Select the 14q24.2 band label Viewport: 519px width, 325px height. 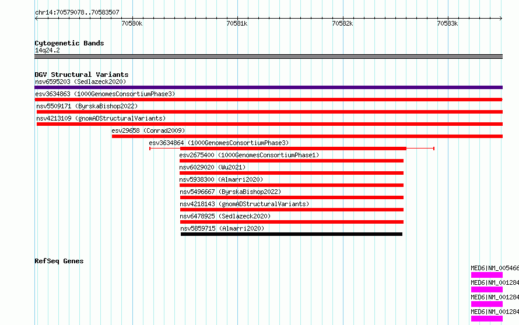[47, 50]
